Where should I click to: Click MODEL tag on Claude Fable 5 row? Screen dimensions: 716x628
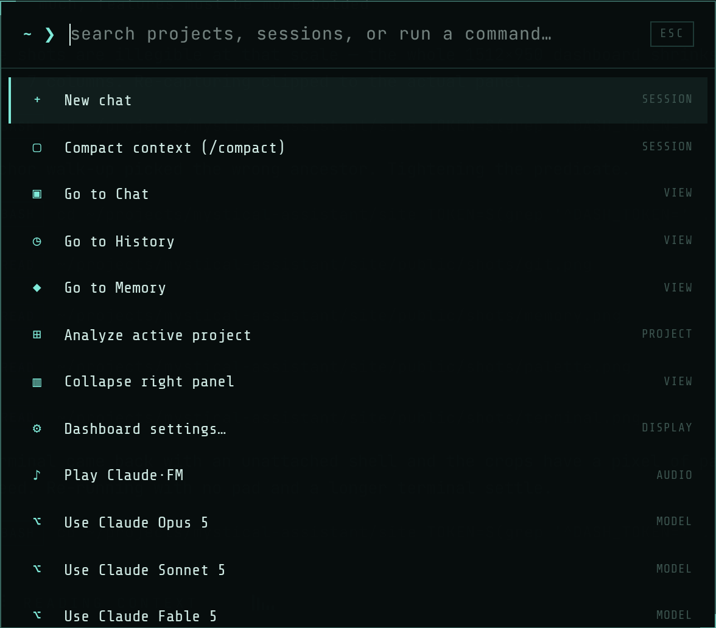674,615
